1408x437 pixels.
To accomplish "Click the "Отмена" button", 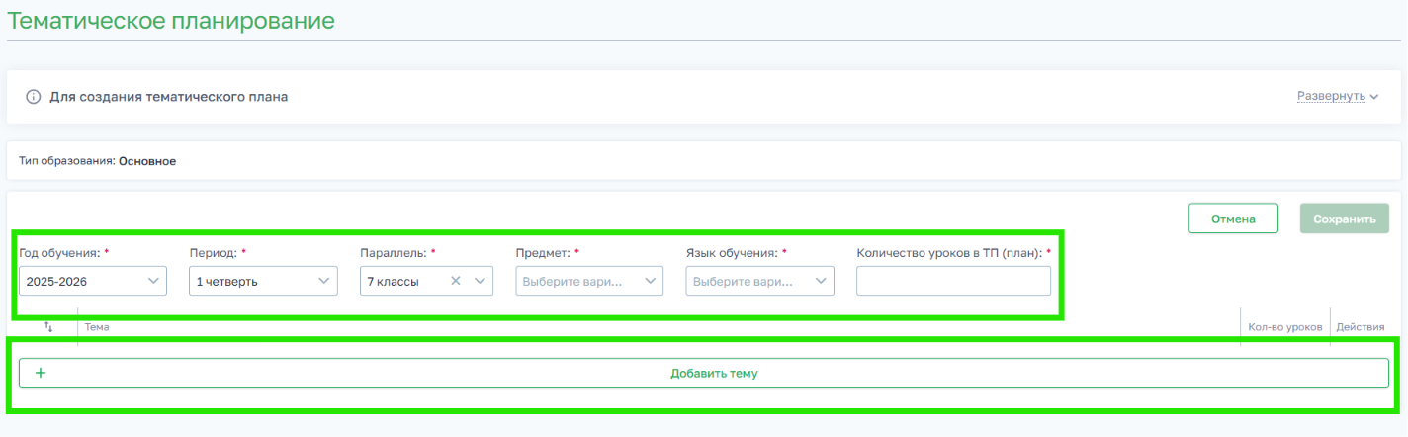I will 1233,218.
